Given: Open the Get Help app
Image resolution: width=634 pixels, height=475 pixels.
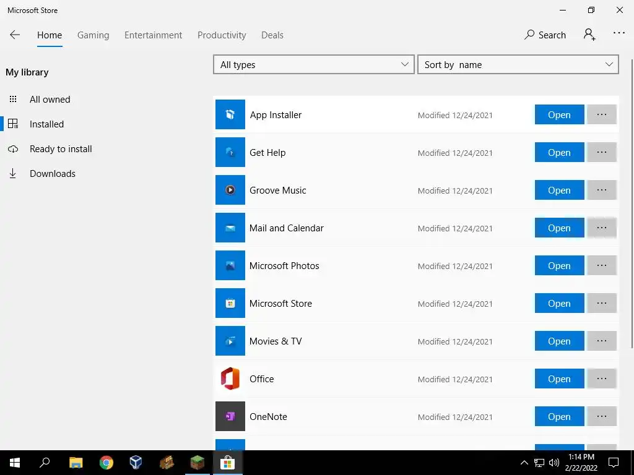Looking at the screenshot, I should point(559,152).
